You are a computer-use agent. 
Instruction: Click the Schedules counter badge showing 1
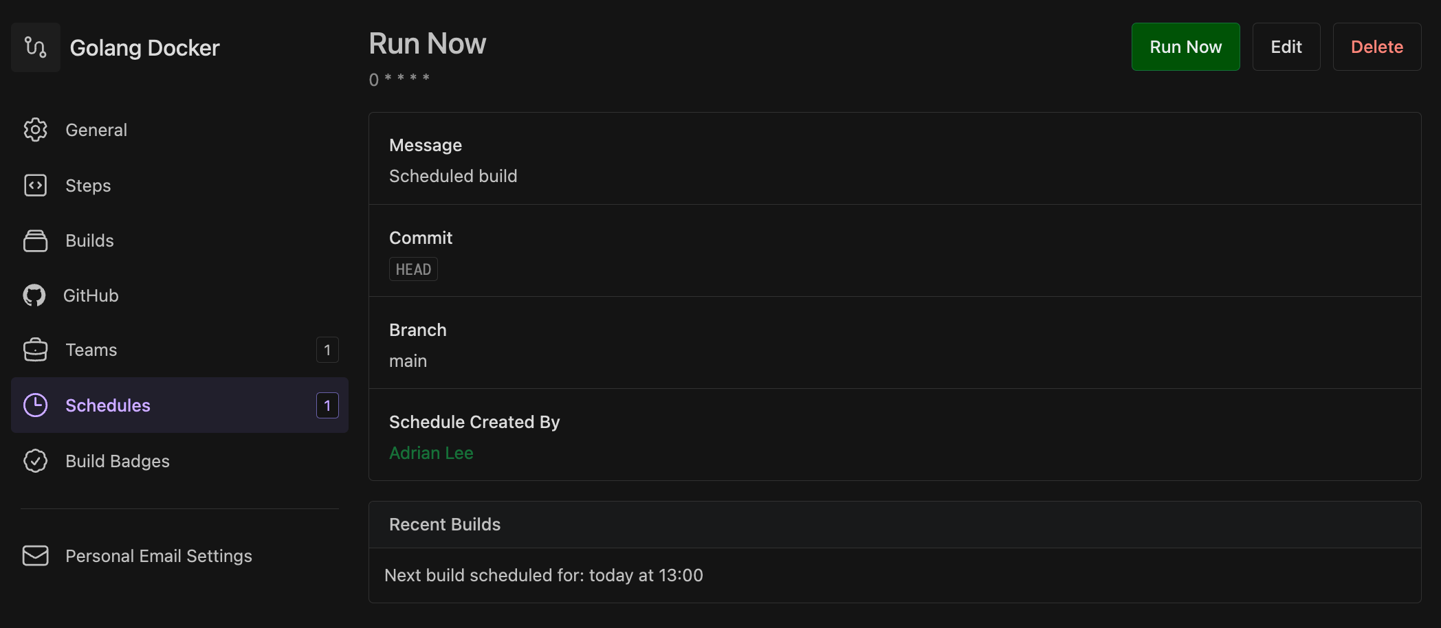(327, 405)
